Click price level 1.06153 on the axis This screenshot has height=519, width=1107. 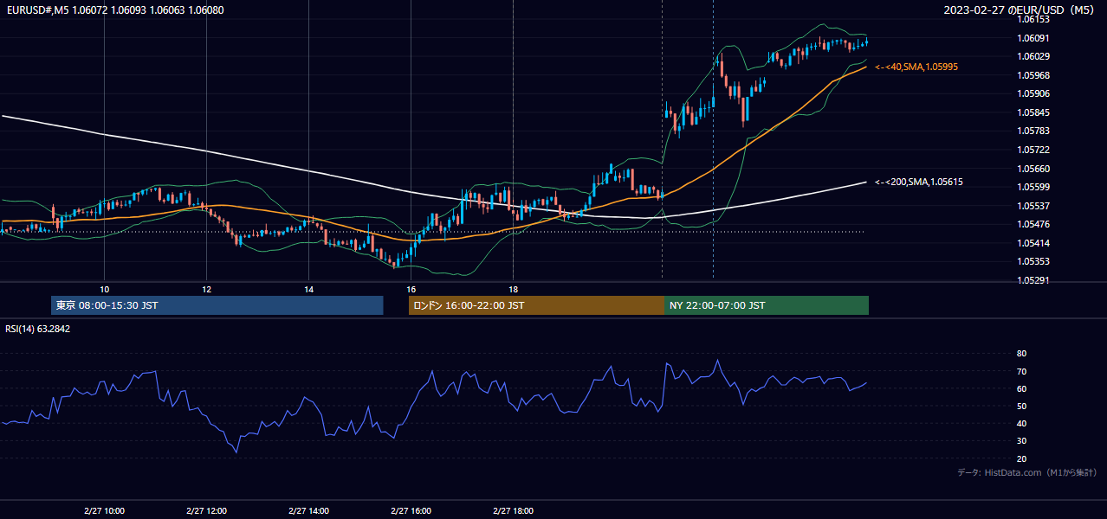click(1033, 19)
